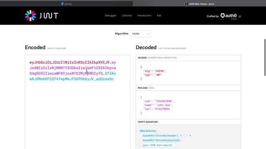
Task: Click the Crafted by text
Action: pyautogui.click(x=212, y=16)
